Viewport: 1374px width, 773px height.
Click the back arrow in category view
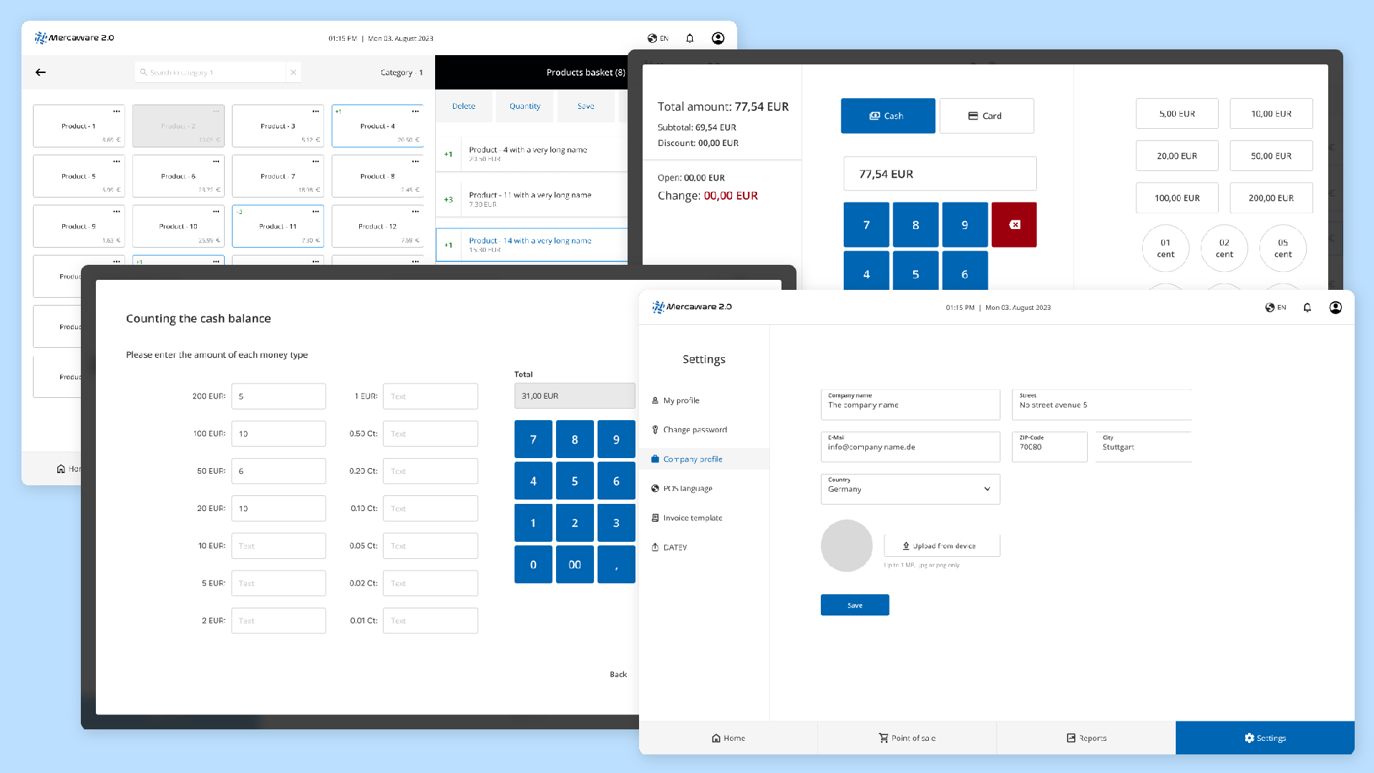41,72
